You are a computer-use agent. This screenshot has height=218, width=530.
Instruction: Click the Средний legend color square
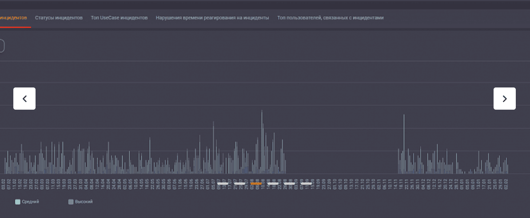(18, 202)
